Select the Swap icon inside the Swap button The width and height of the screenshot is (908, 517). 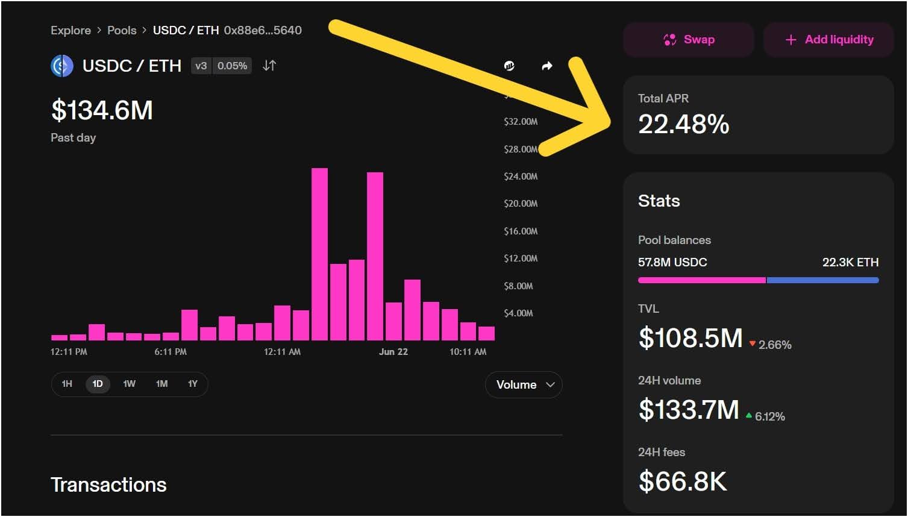coord(669,39)
